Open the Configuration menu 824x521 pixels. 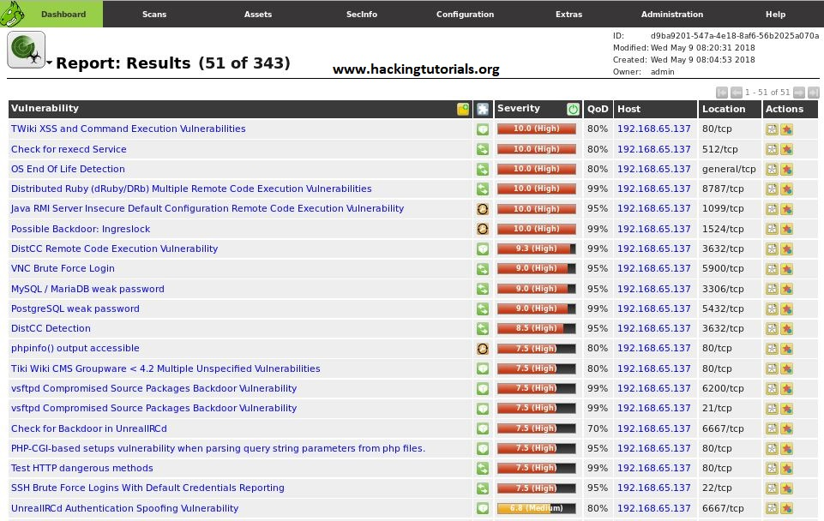[x=465, y=15]
